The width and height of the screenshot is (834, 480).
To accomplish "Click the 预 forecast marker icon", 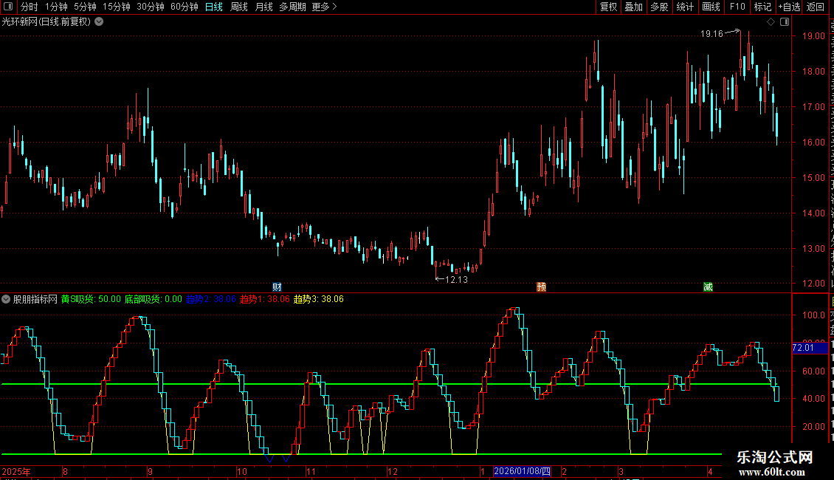I will coord(542,287).
